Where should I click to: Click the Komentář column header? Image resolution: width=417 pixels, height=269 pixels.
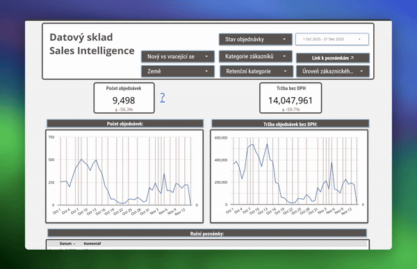[x=92, y=243]
